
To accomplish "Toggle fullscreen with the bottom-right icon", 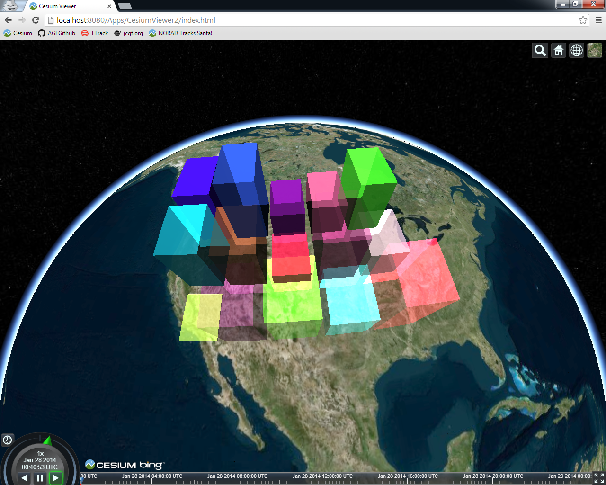I will click(x=599, y=478).
